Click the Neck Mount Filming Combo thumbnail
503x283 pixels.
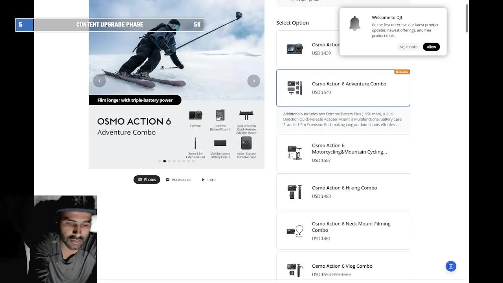[x=295, y=231]
